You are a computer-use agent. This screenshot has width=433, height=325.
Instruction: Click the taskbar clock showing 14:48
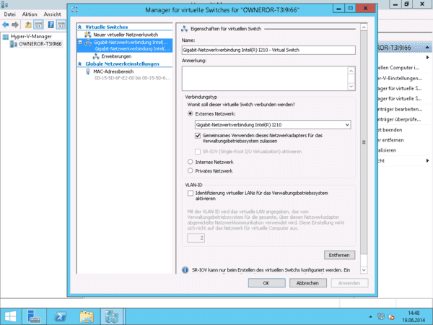click(414, 317)
